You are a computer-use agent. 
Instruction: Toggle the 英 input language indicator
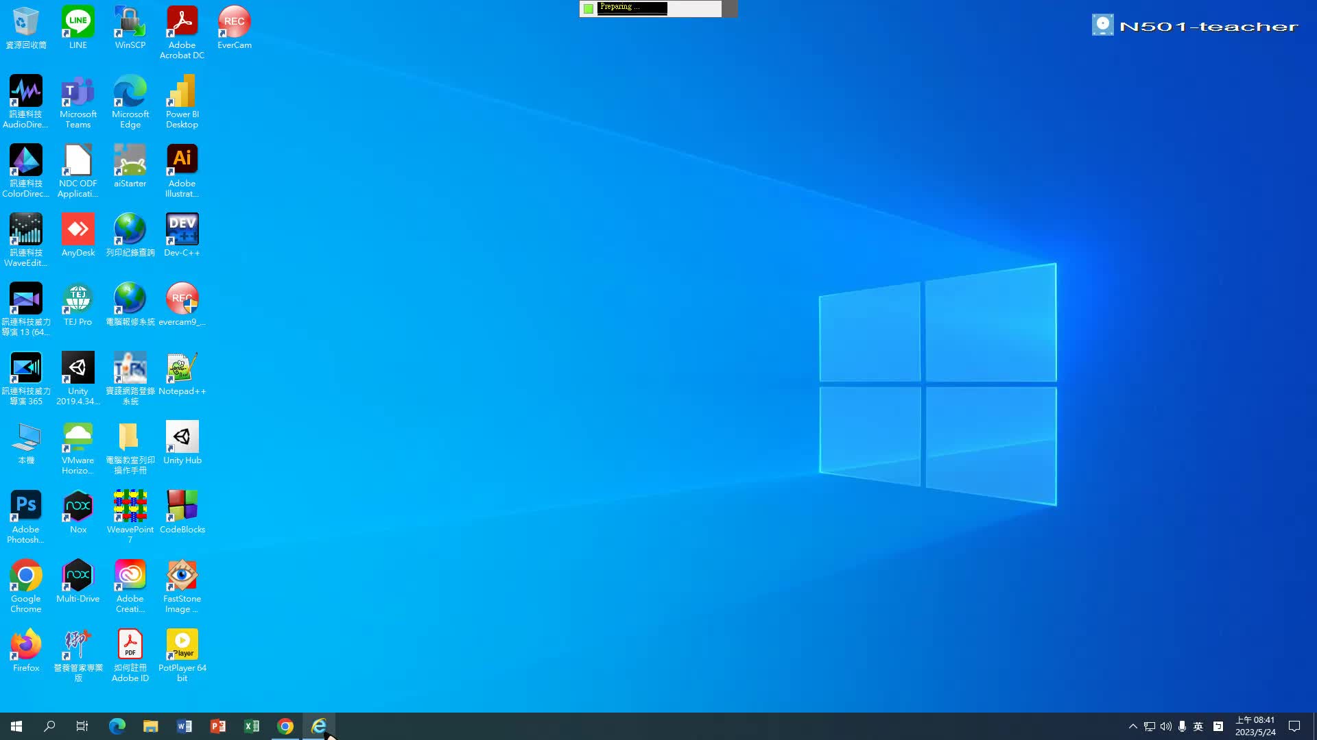pos(1198,726)
